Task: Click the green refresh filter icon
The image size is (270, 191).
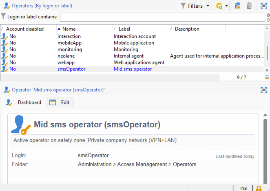Action: 268,20
